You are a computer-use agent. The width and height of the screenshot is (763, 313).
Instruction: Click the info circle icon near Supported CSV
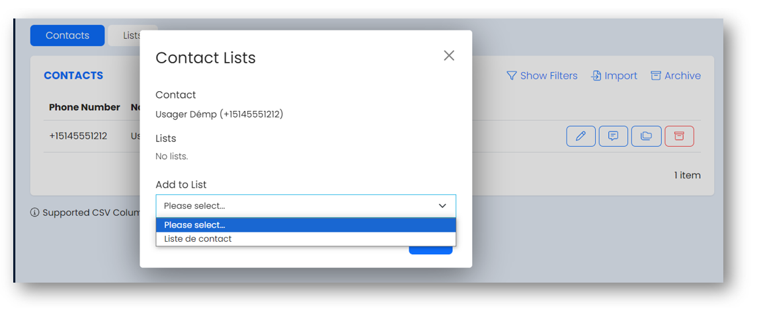pos(34,213)
